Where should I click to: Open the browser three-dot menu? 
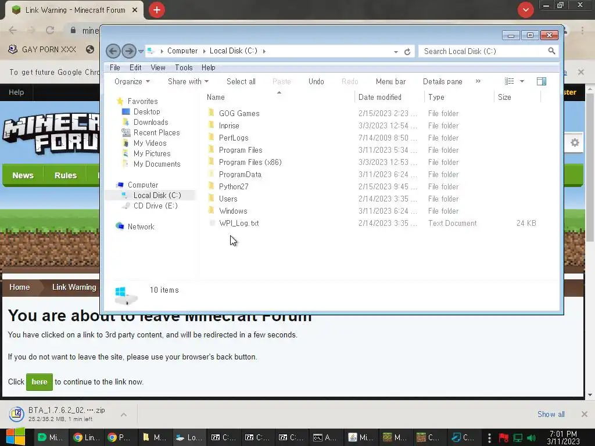[582, 30]
